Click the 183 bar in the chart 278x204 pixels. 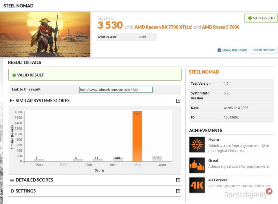157,159
